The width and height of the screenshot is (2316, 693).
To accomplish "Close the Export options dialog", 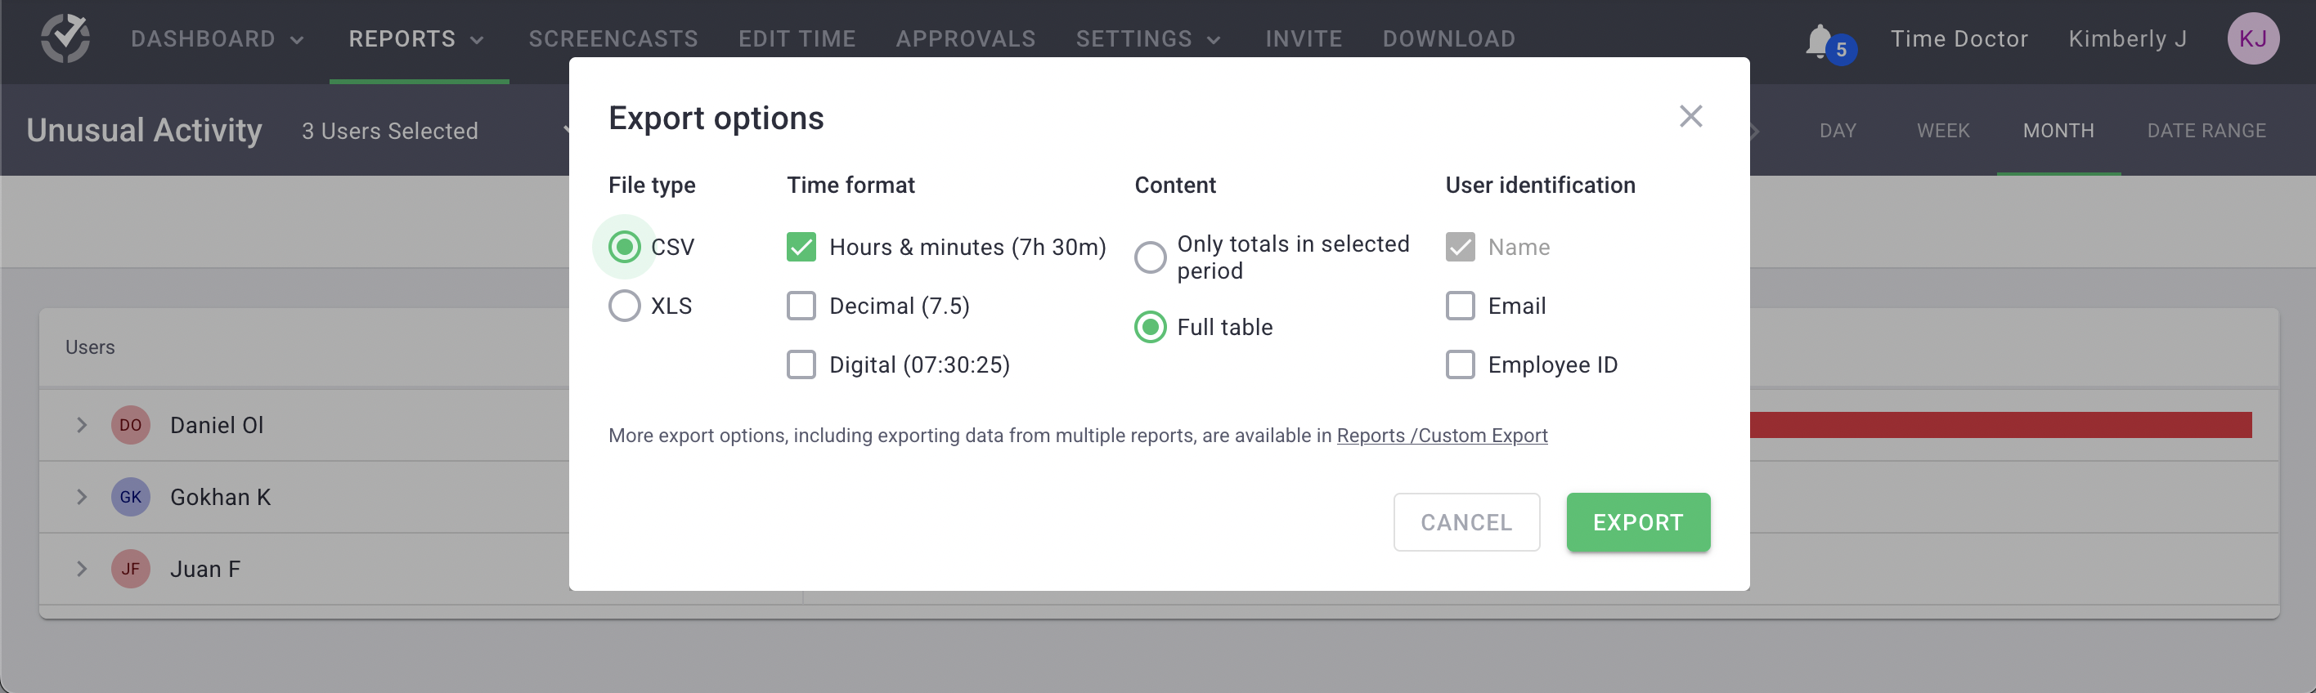I will [1690, 116].
